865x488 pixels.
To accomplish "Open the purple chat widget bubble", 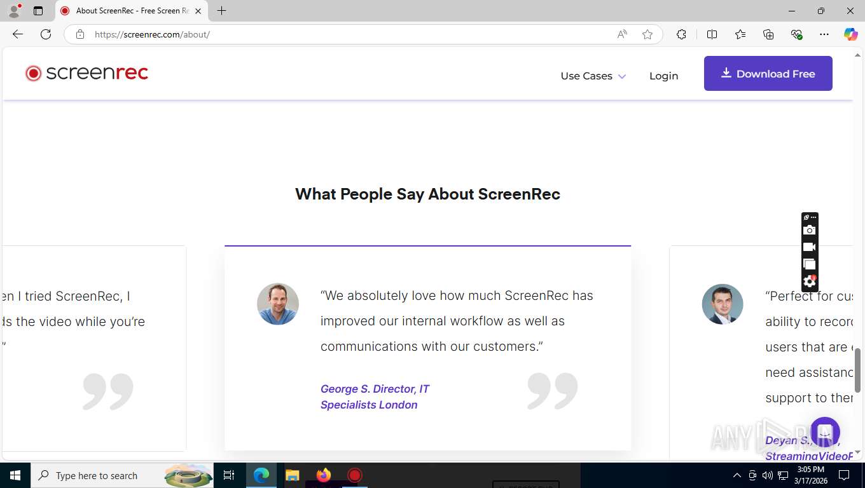I will tap(825, 432).
